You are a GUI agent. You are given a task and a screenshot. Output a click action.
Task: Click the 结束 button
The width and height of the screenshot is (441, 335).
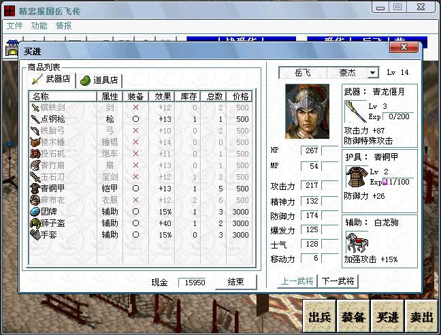click(235, 282)
